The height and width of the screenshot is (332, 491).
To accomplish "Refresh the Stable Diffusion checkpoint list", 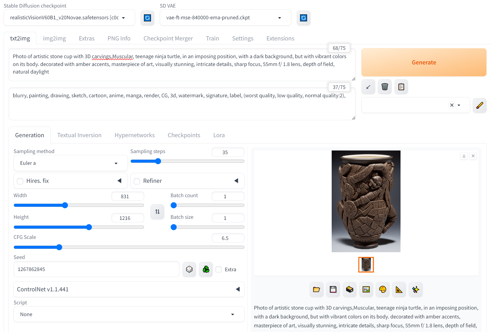I will pos(147,18).
